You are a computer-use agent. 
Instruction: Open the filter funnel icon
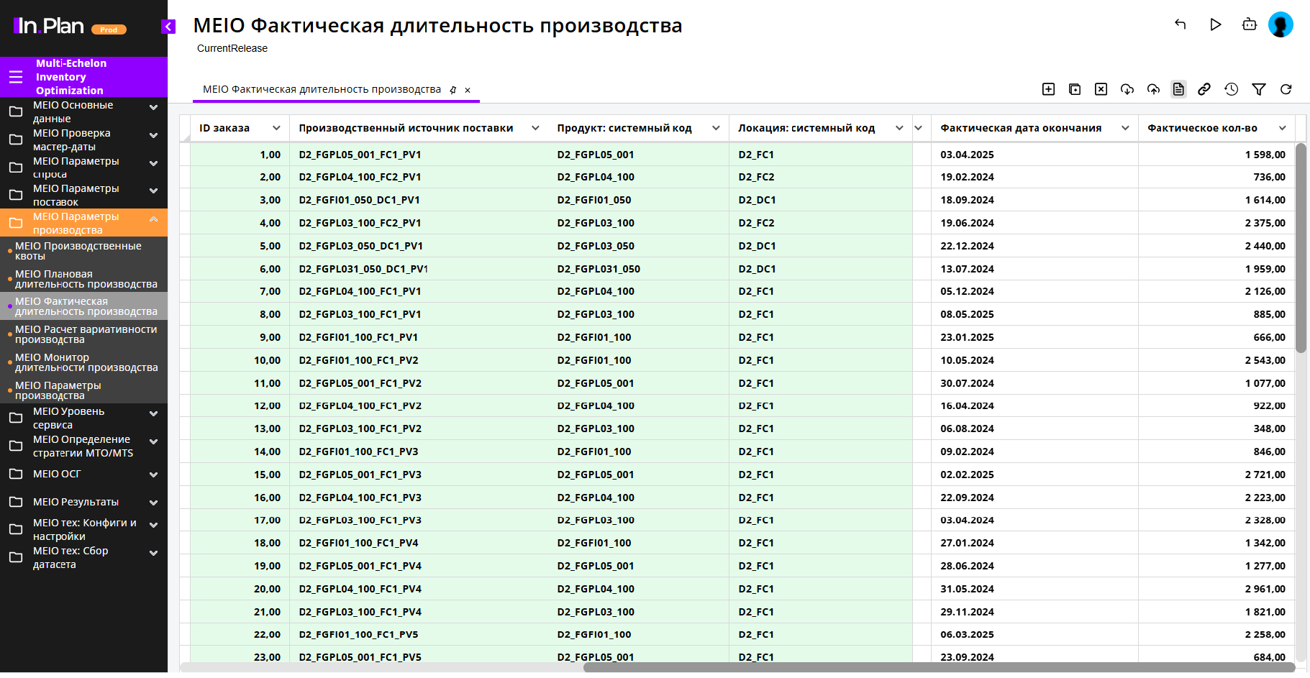(1258, 89)
